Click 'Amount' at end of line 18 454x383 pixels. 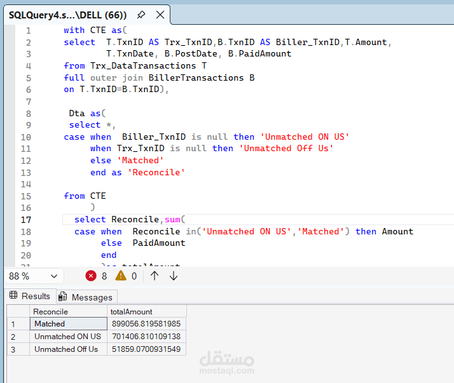tap(397, 231)
